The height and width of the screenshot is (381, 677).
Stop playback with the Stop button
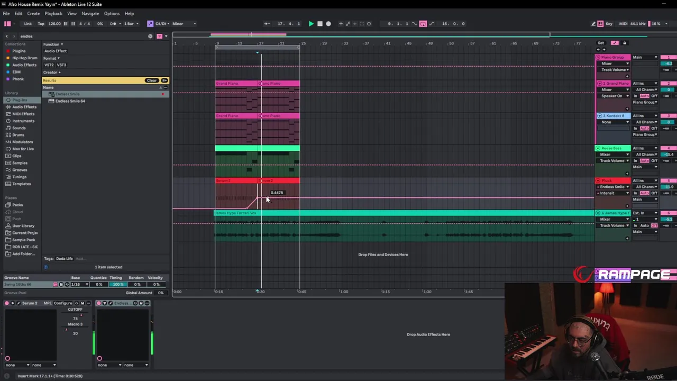pos(319,23)
